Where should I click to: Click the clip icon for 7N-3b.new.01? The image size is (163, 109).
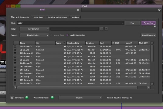pyautogui.click(x=15, y=67)
